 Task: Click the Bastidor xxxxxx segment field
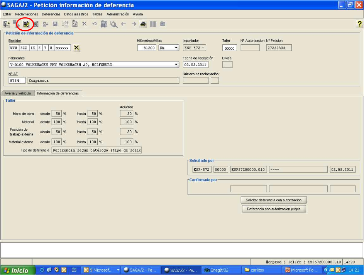click(x=63, y=48)
